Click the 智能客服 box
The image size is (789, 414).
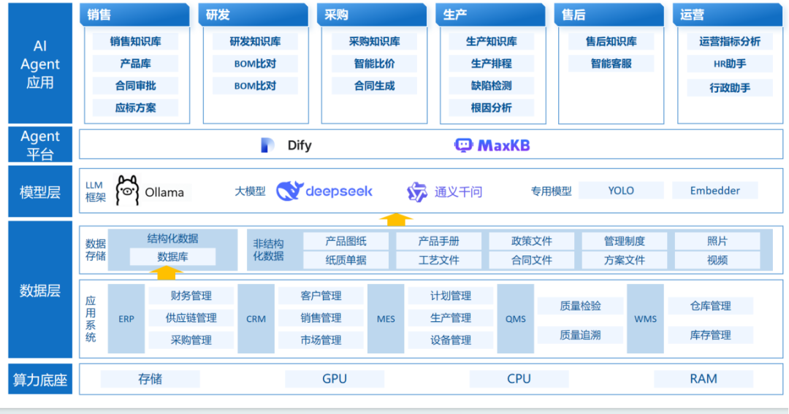(611, 64)
